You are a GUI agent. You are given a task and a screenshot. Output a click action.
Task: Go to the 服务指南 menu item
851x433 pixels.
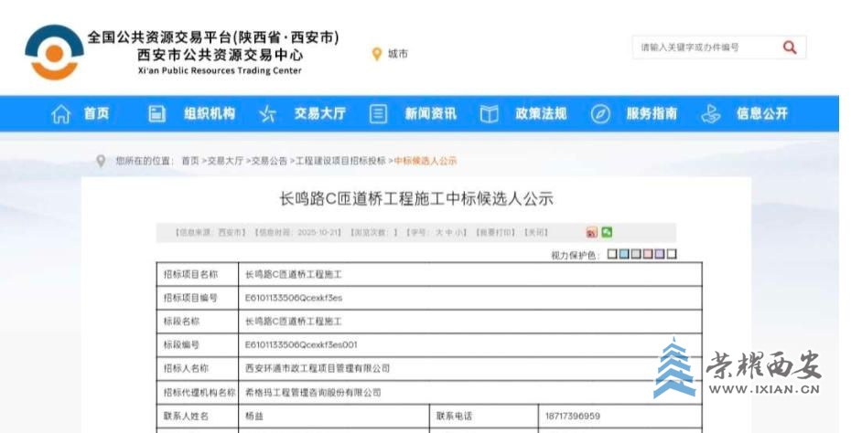point(652,114)
